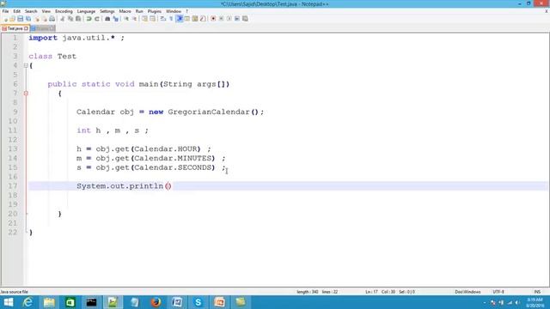Image resolution: width=550 pixels, height=309 pixels.
Task: Click the Save Recorded Macro icon
Action: (245, 19)
